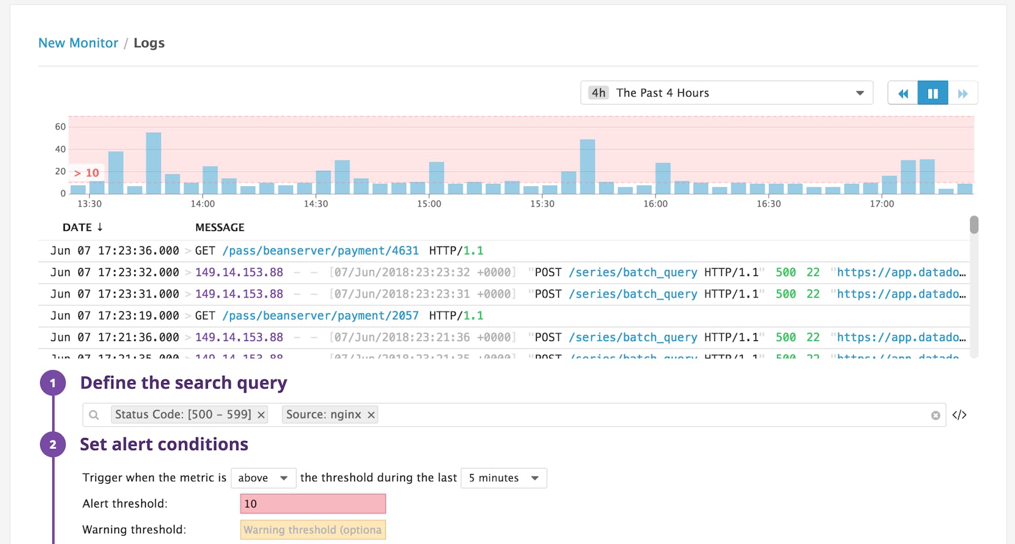Viewport: 1015px width, 544px height.
Task: Open the code editor view with the </> icon
Action: (x=959, y=414)
